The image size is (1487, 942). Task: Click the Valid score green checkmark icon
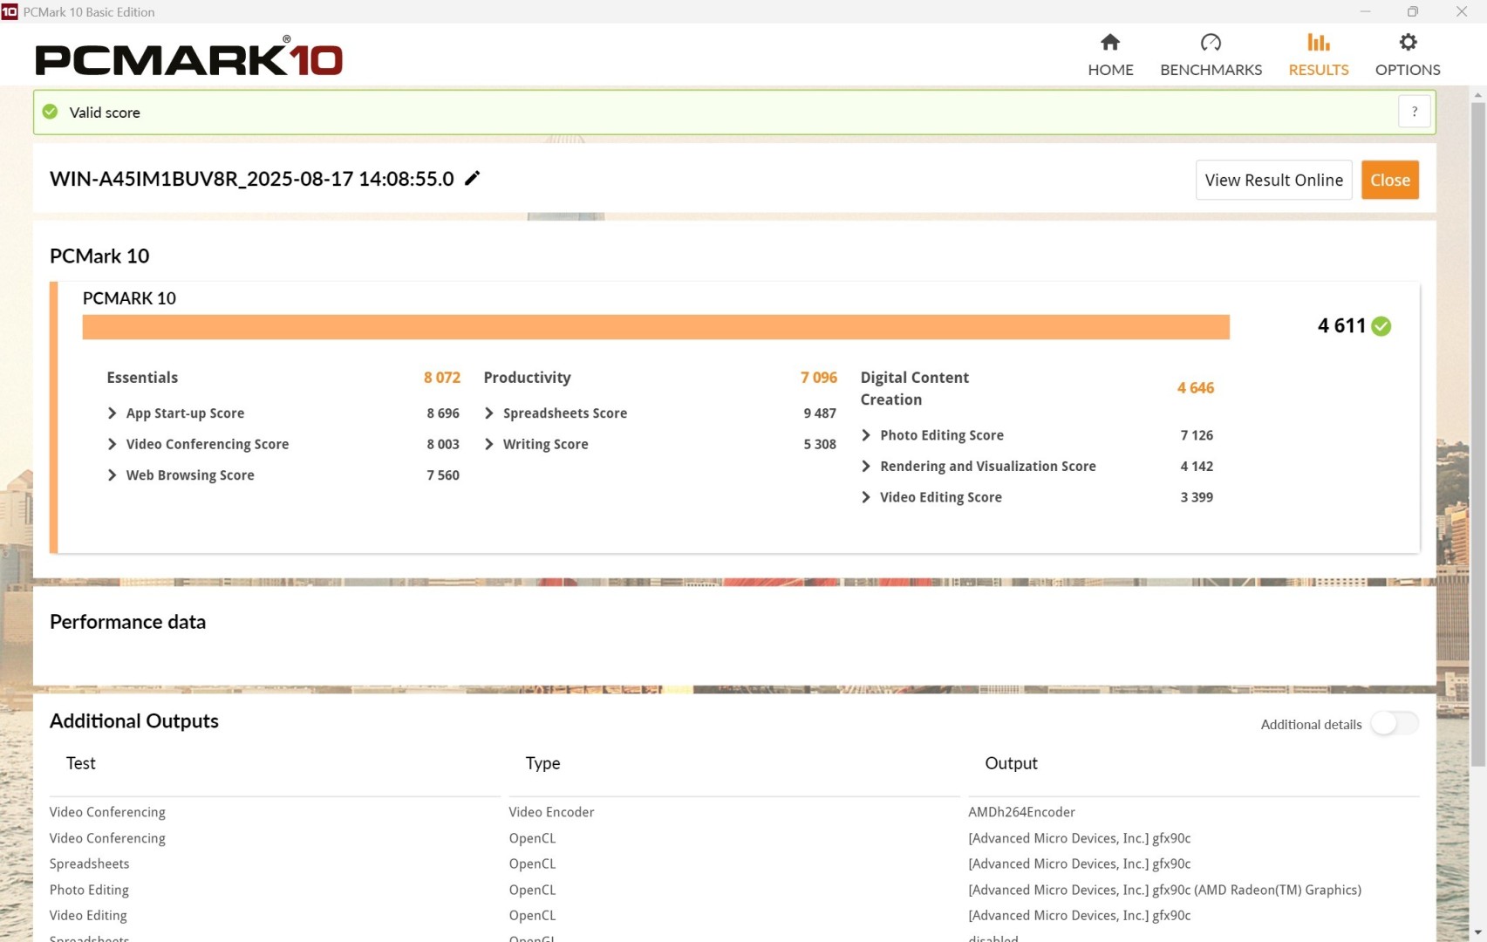pos(51,112)
